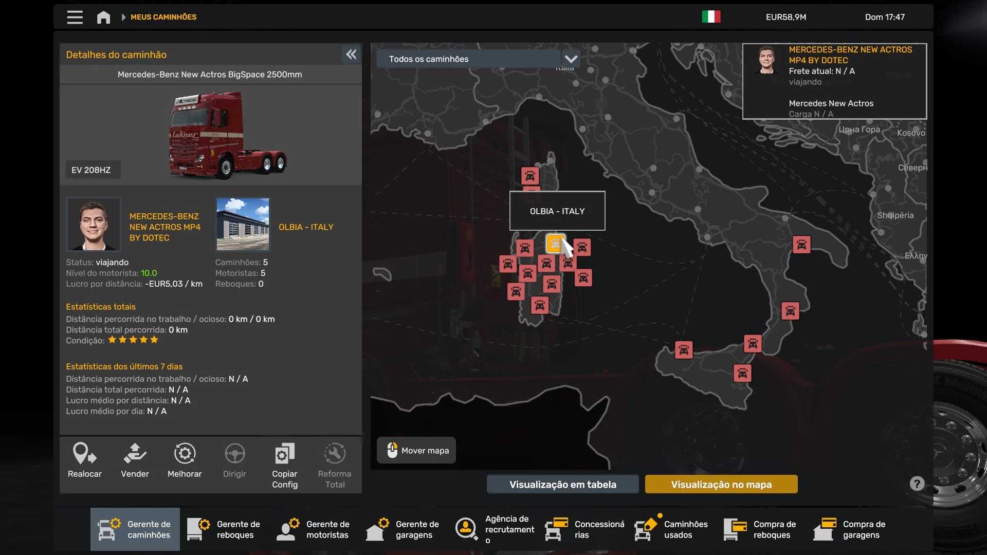987x555 pixels.
Task: Go to the home screen icon
Action: 103,17
